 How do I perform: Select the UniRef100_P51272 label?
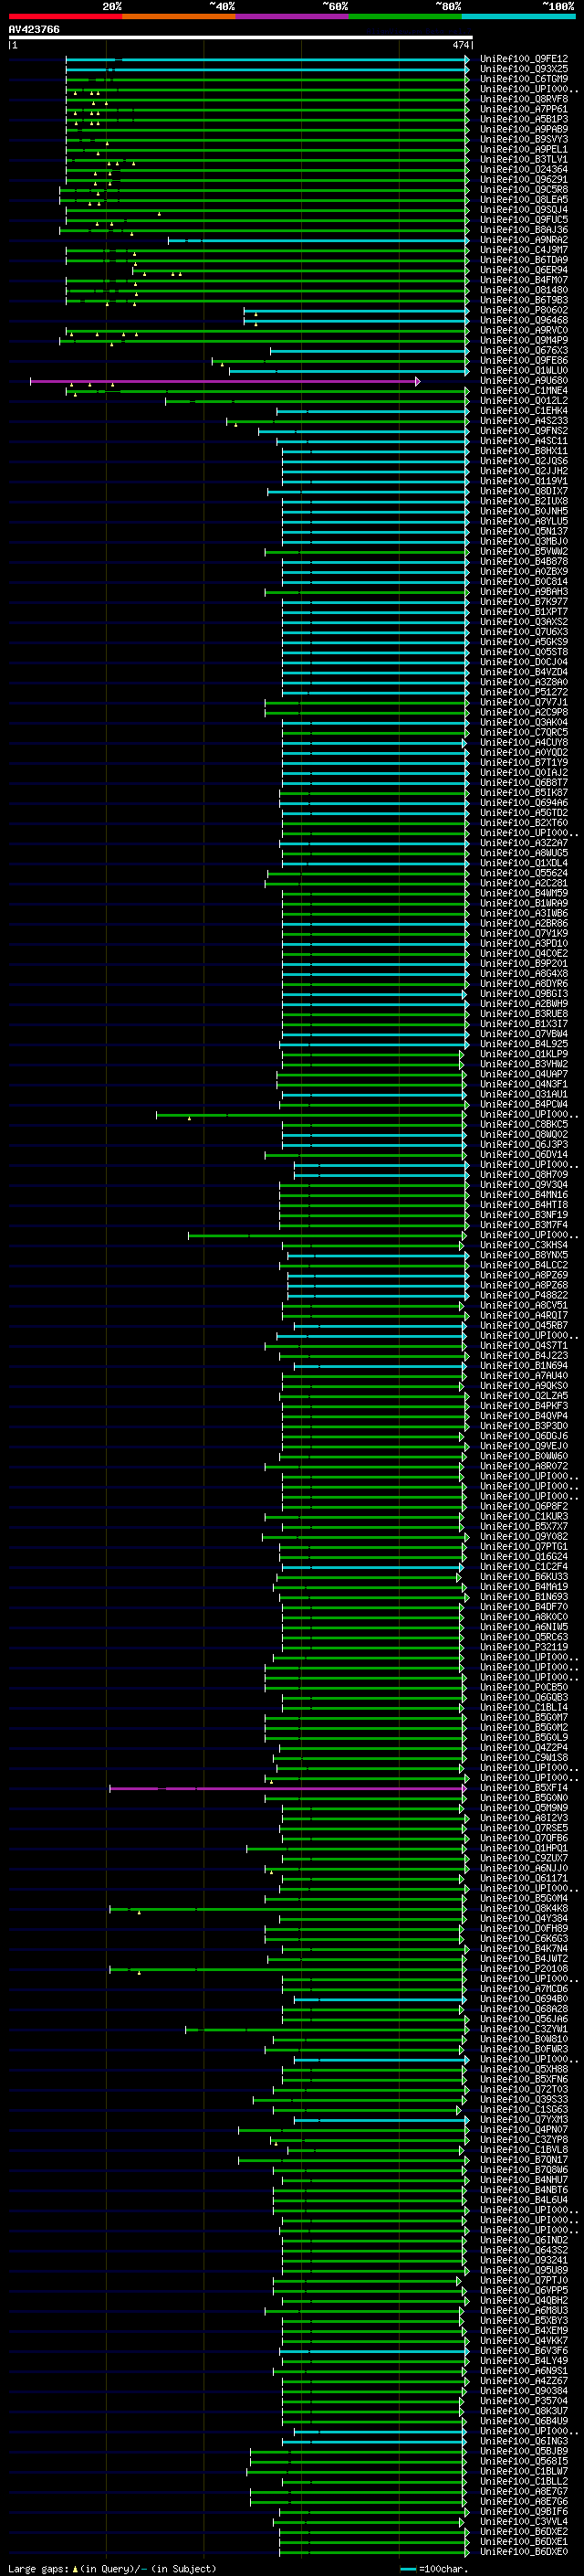[524, 692]
